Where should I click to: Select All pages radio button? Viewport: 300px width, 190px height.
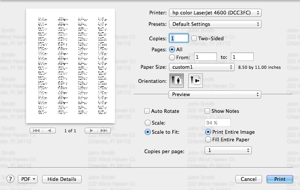[x=172, y=50]
